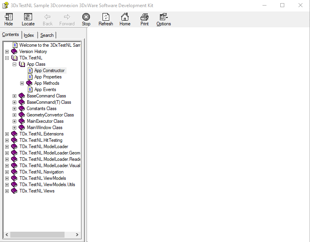Image resolution: width=310 pixels, height=242 pixels.
Task: Open the App Events topic
Action: pyautogui.click(x=45, y=90)
